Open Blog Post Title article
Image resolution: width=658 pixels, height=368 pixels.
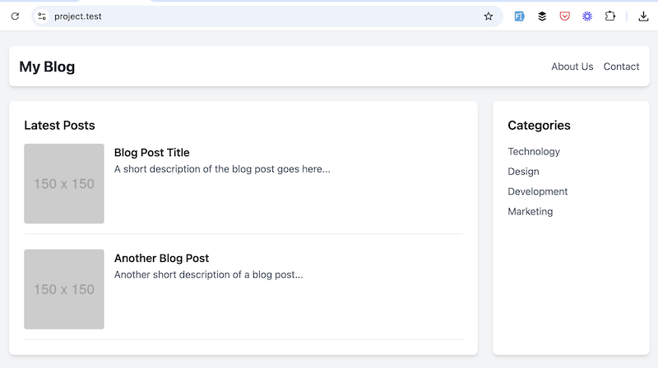[x=152, y=153]
